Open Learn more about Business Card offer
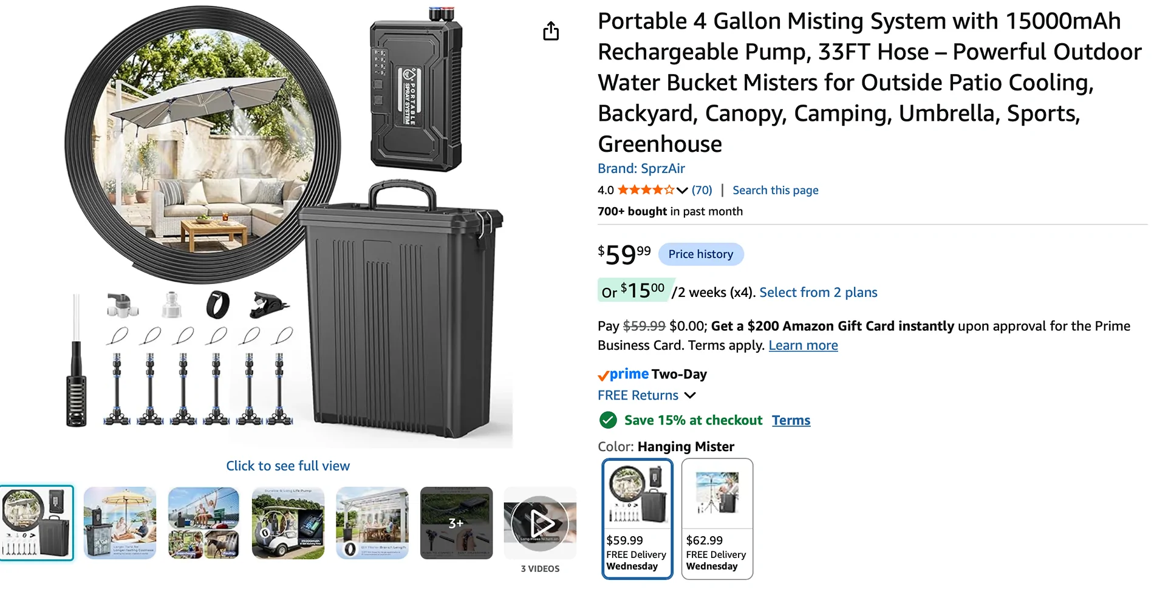Screen dimensions: 1154x592 (x=803, y=345)
